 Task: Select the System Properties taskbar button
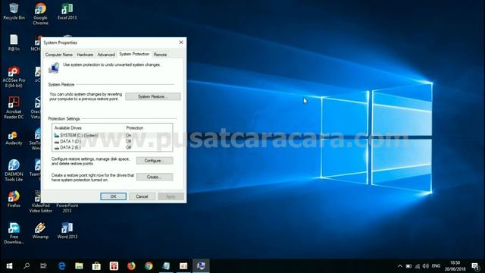[x=201, y=266]
